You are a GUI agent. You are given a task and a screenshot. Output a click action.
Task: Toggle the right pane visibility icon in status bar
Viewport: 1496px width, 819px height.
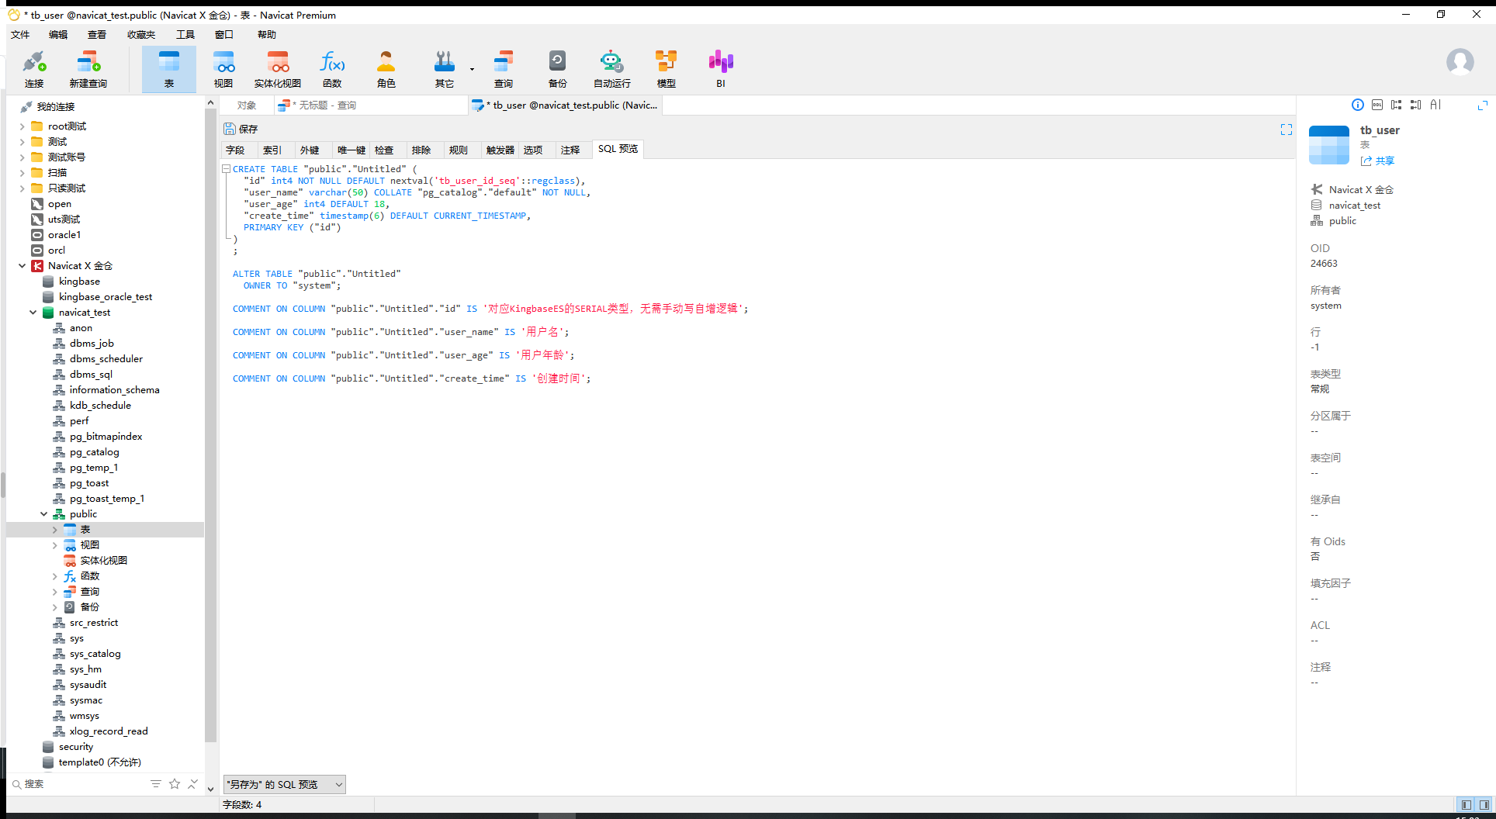pos(1484,805)
